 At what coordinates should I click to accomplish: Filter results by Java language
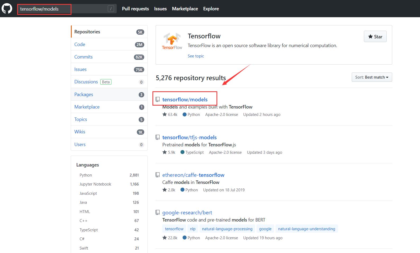(x=109, y=202)
